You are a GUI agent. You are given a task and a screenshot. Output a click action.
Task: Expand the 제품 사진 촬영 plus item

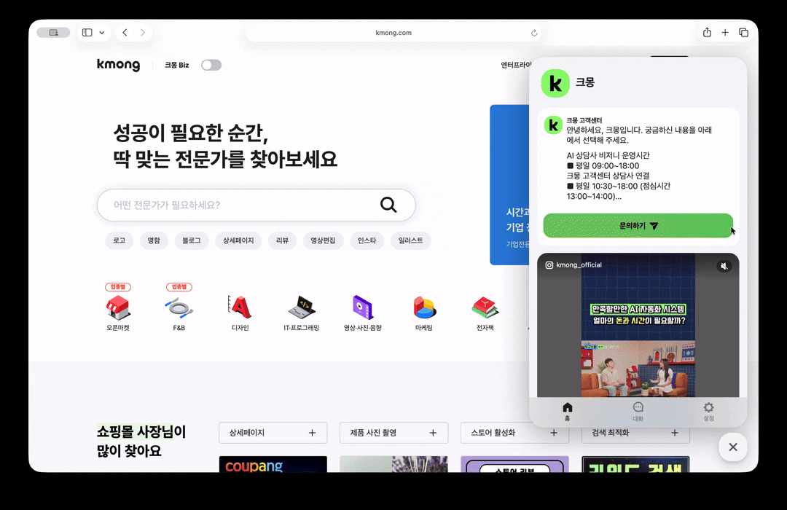394,433
